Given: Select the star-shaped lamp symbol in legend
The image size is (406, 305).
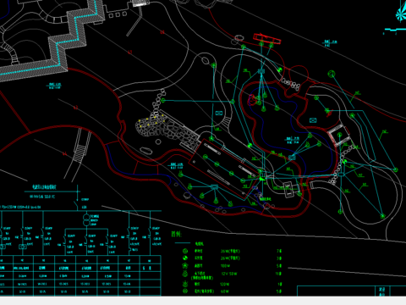Looking at the screenshot, I should [x=185, y=265].
